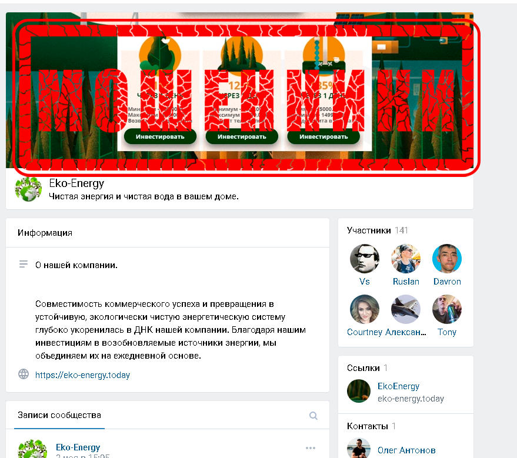Viewport: 517px width, 458px height.
Task: Open Олег Антонов contact avatar
Action: pos(359,448)
